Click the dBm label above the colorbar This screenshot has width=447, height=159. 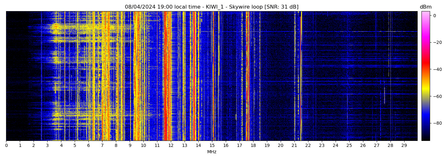click(425, 7)
